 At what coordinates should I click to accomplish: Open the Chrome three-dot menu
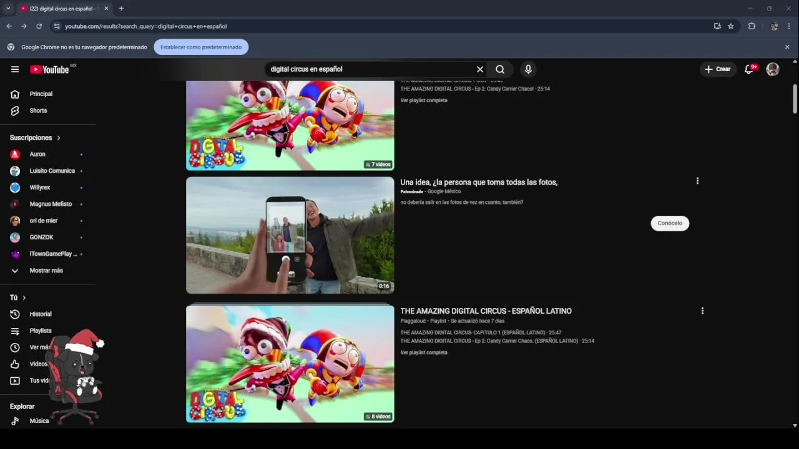(x=790, y=26)
